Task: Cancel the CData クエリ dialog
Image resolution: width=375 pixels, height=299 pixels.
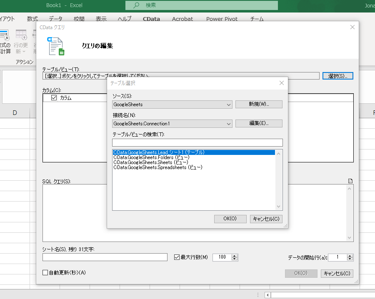Action: [x=337, y=274]
